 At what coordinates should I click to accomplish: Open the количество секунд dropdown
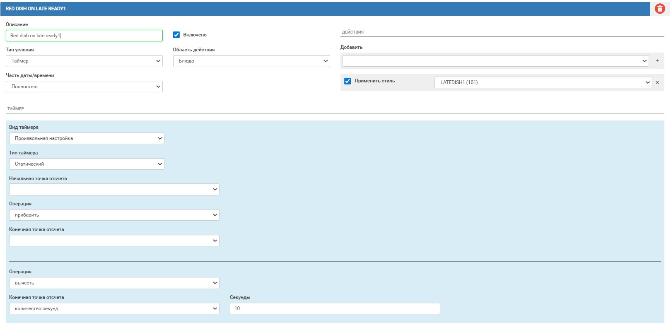(114, 308)
